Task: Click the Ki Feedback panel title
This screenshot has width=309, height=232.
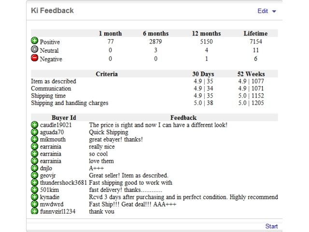Action: pos(52,11)
